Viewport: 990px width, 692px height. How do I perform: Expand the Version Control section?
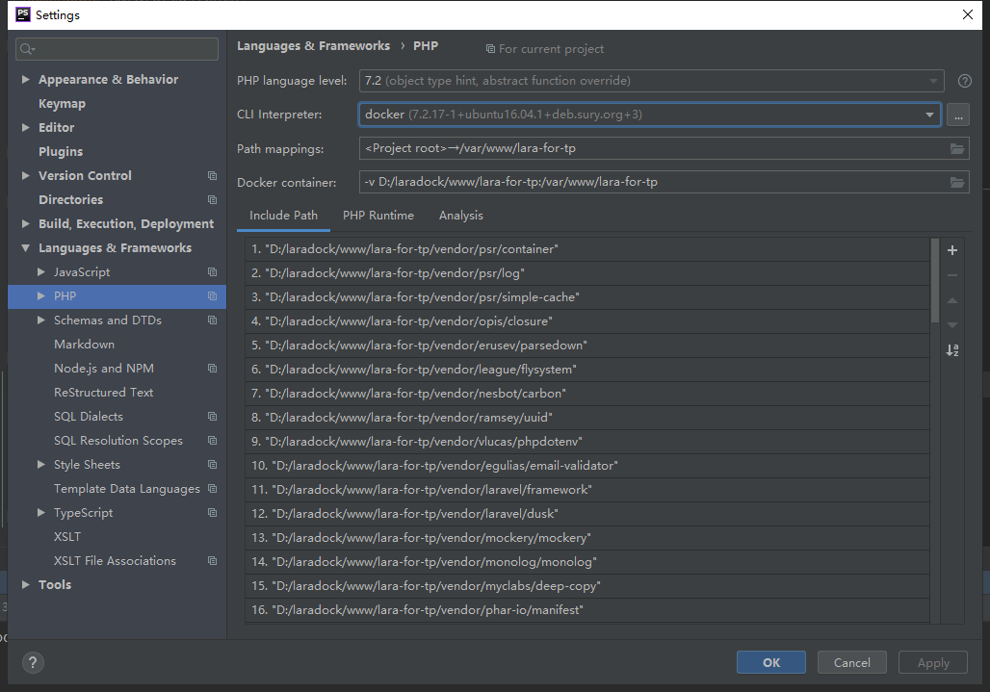[26, 175]
